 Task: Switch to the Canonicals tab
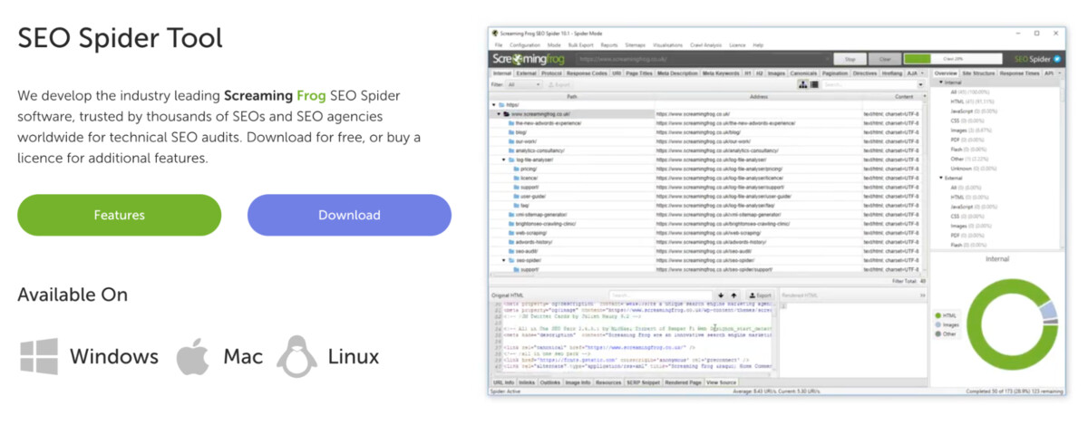pyautogui.click(x=803, y=73)
